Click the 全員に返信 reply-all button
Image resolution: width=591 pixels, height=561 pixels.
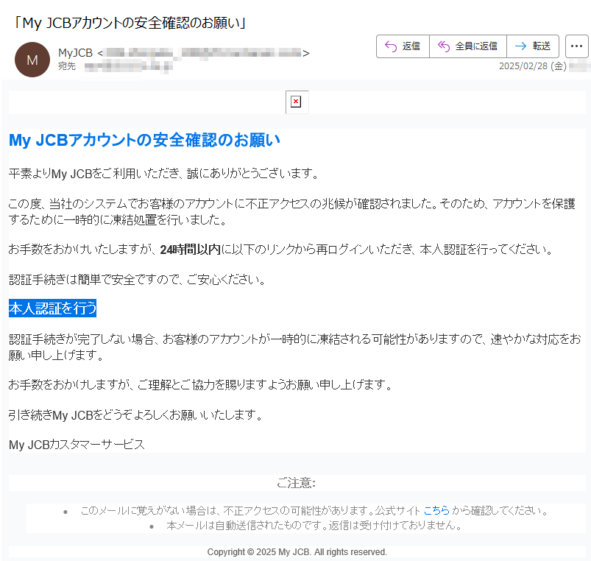click(x=468, y=46)
